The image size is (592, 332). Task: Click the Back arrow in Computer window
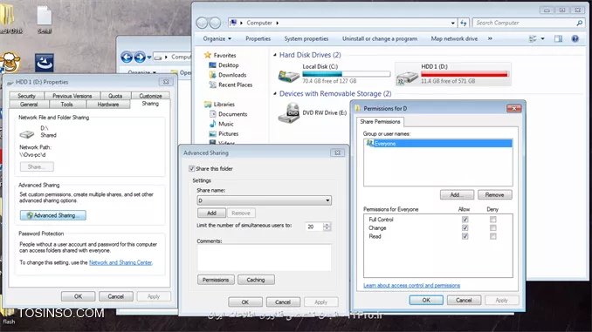click(x=202, y=23)
